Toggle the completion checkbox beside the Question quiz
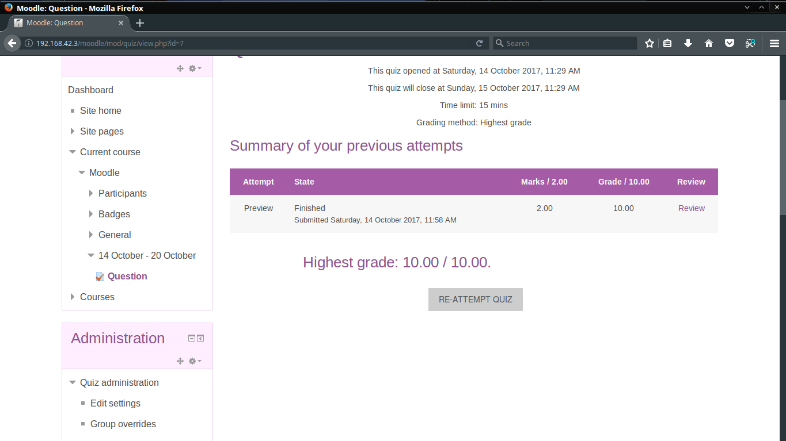This screenshot has width=786, height=441. (100, 276)
